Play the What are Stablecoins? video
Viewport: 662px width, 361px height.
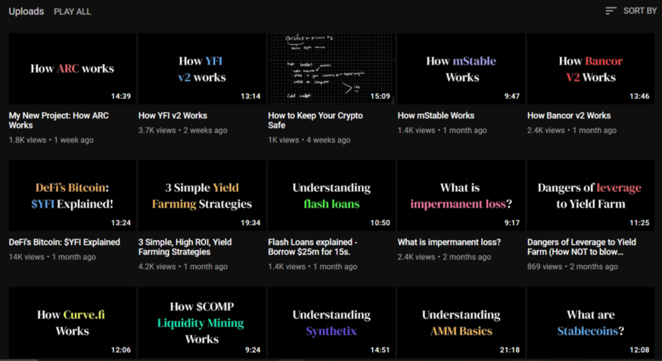590,322
